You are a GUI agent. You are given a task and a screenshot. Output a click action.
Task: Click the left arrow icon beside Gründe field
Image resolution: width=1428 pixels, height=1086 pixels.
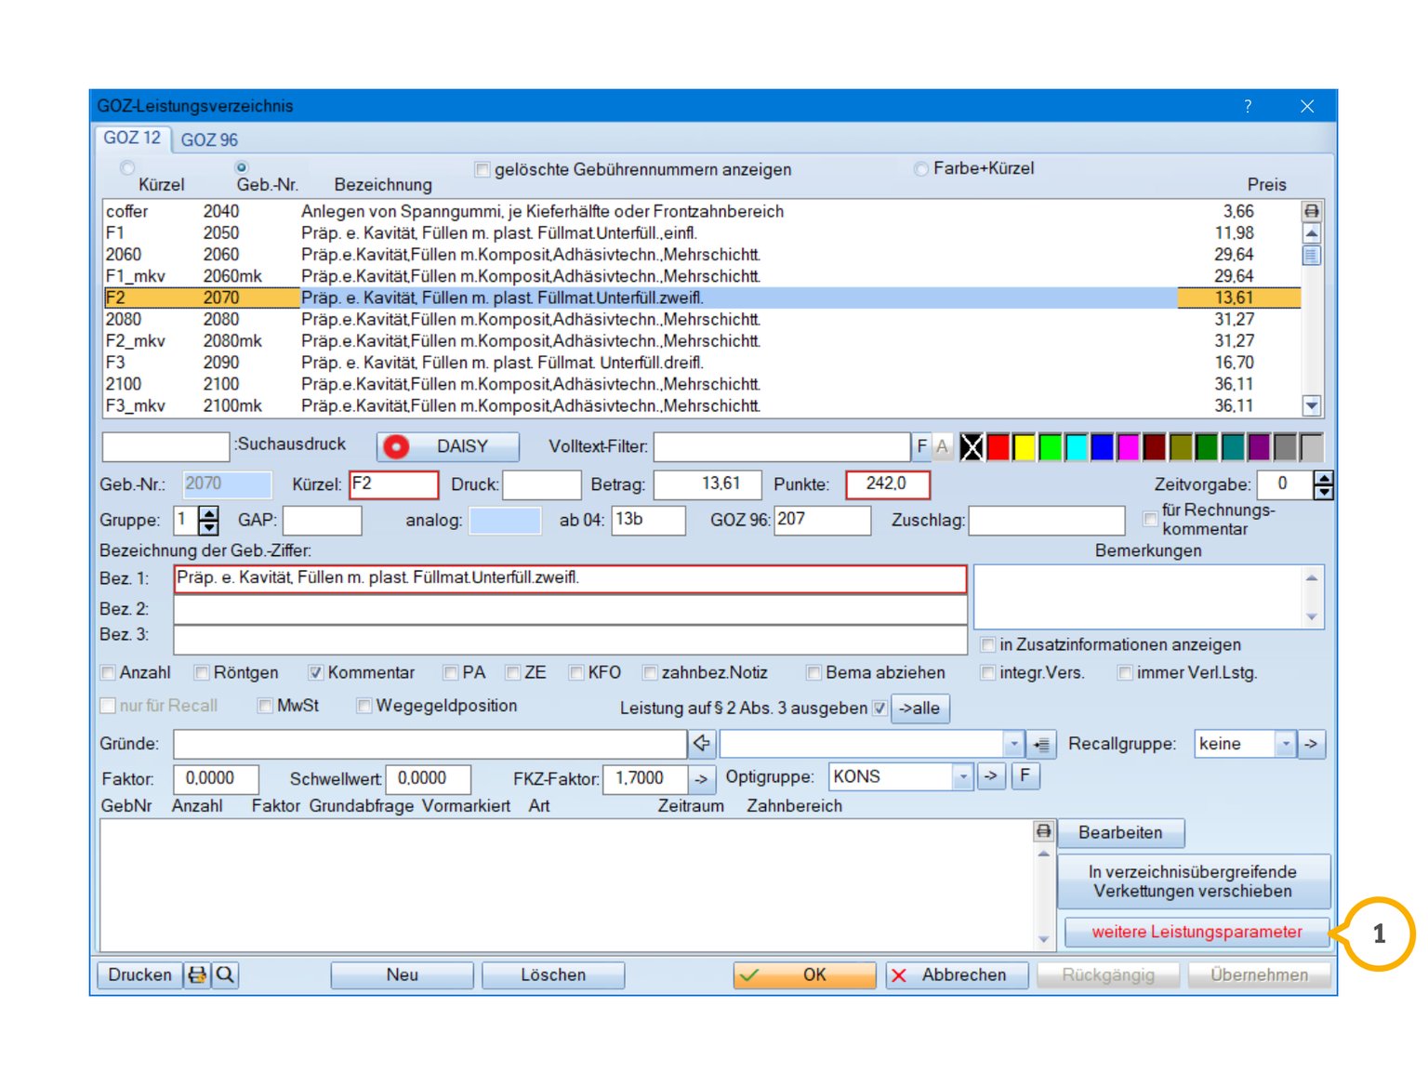pyautogui.click(x=702, y=744)
